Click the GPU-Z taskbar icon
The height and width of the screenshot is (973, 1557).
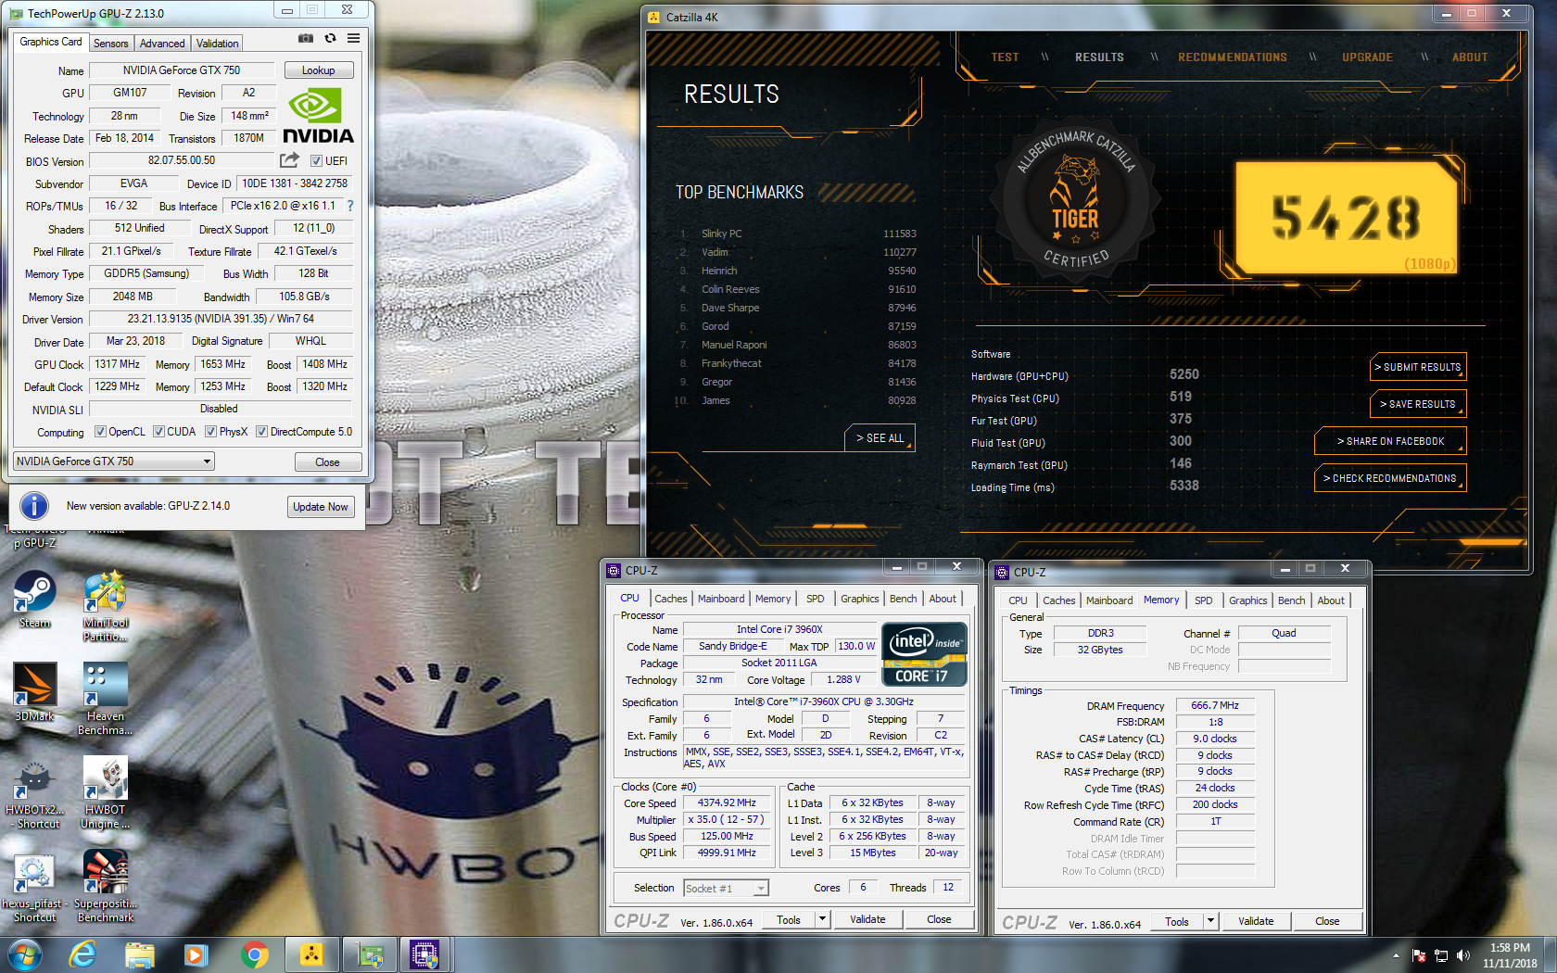[370, 954]
